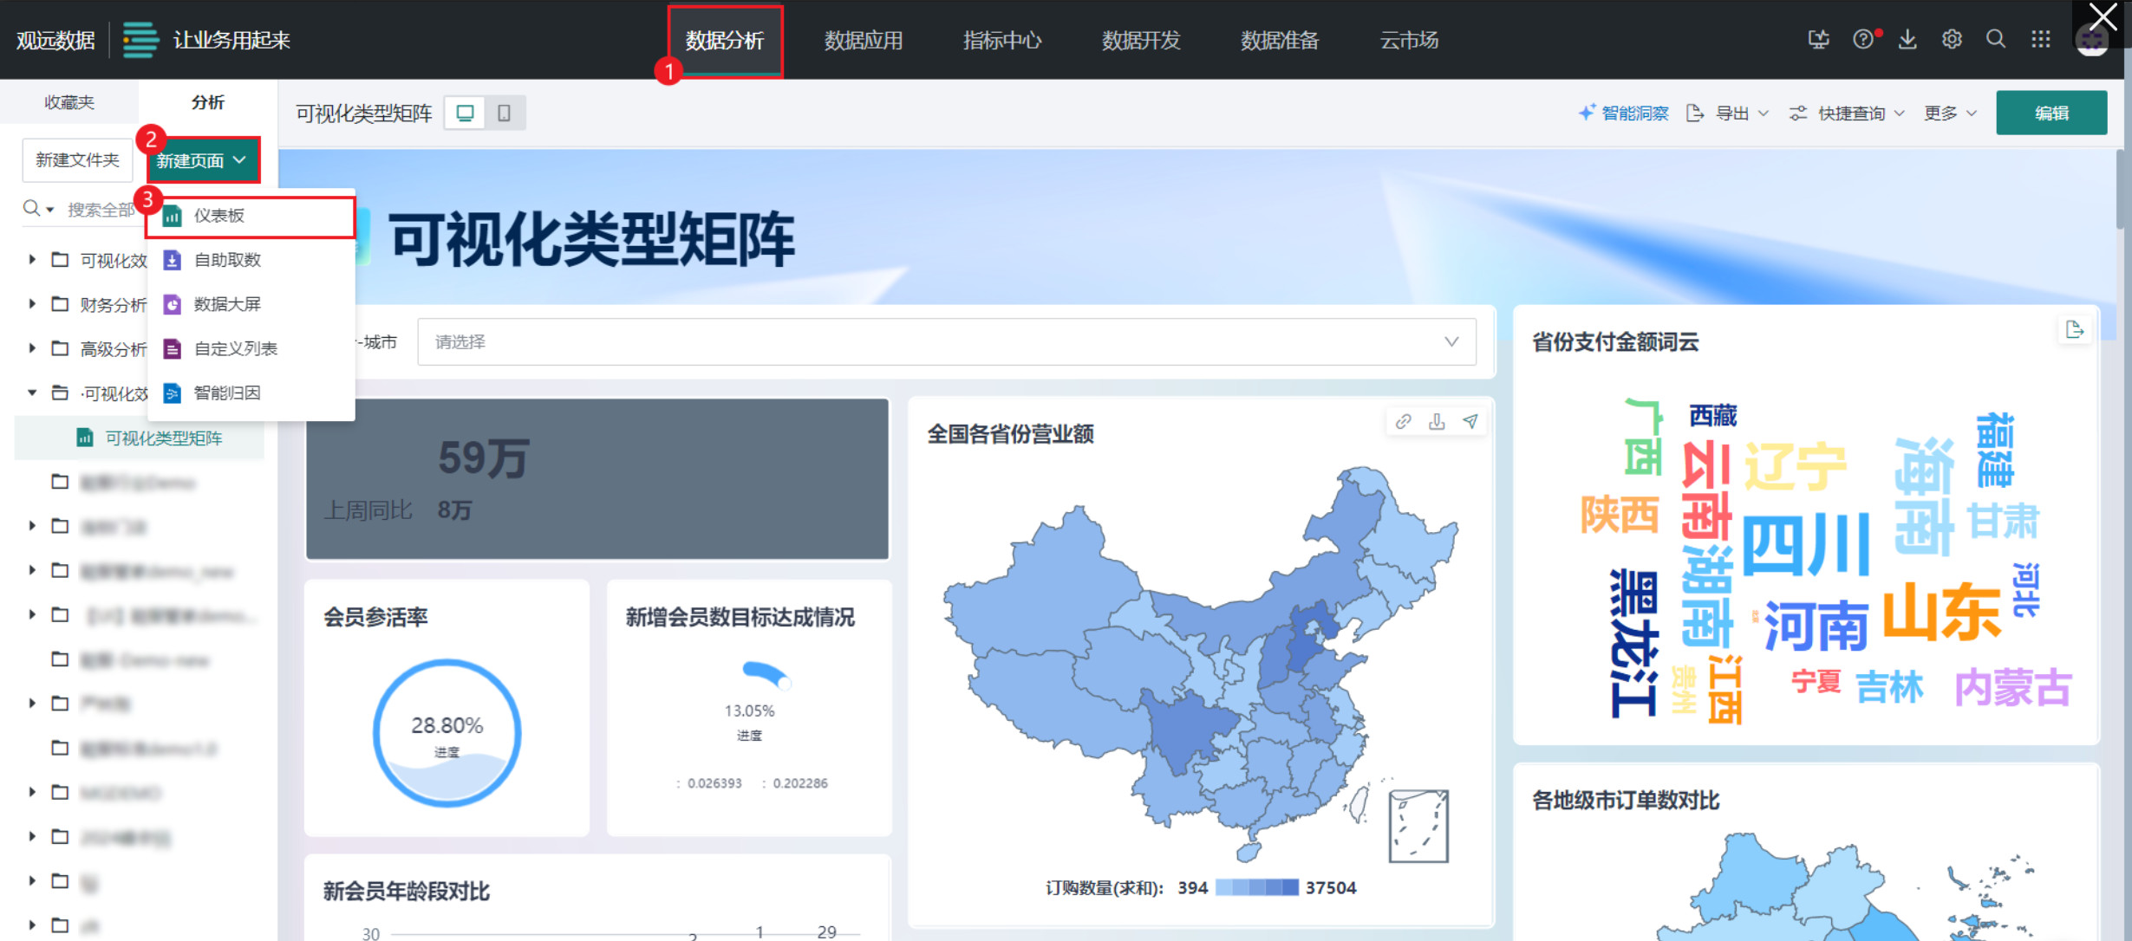This screenshot has width=2132, height=941.
Task: Click the 编辑 button
Action: pyautogui.click(x=2051, y=114)
